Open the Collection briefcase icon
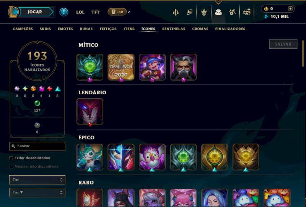The width and height of the screenshot is (306, 207). pos(218,12)
